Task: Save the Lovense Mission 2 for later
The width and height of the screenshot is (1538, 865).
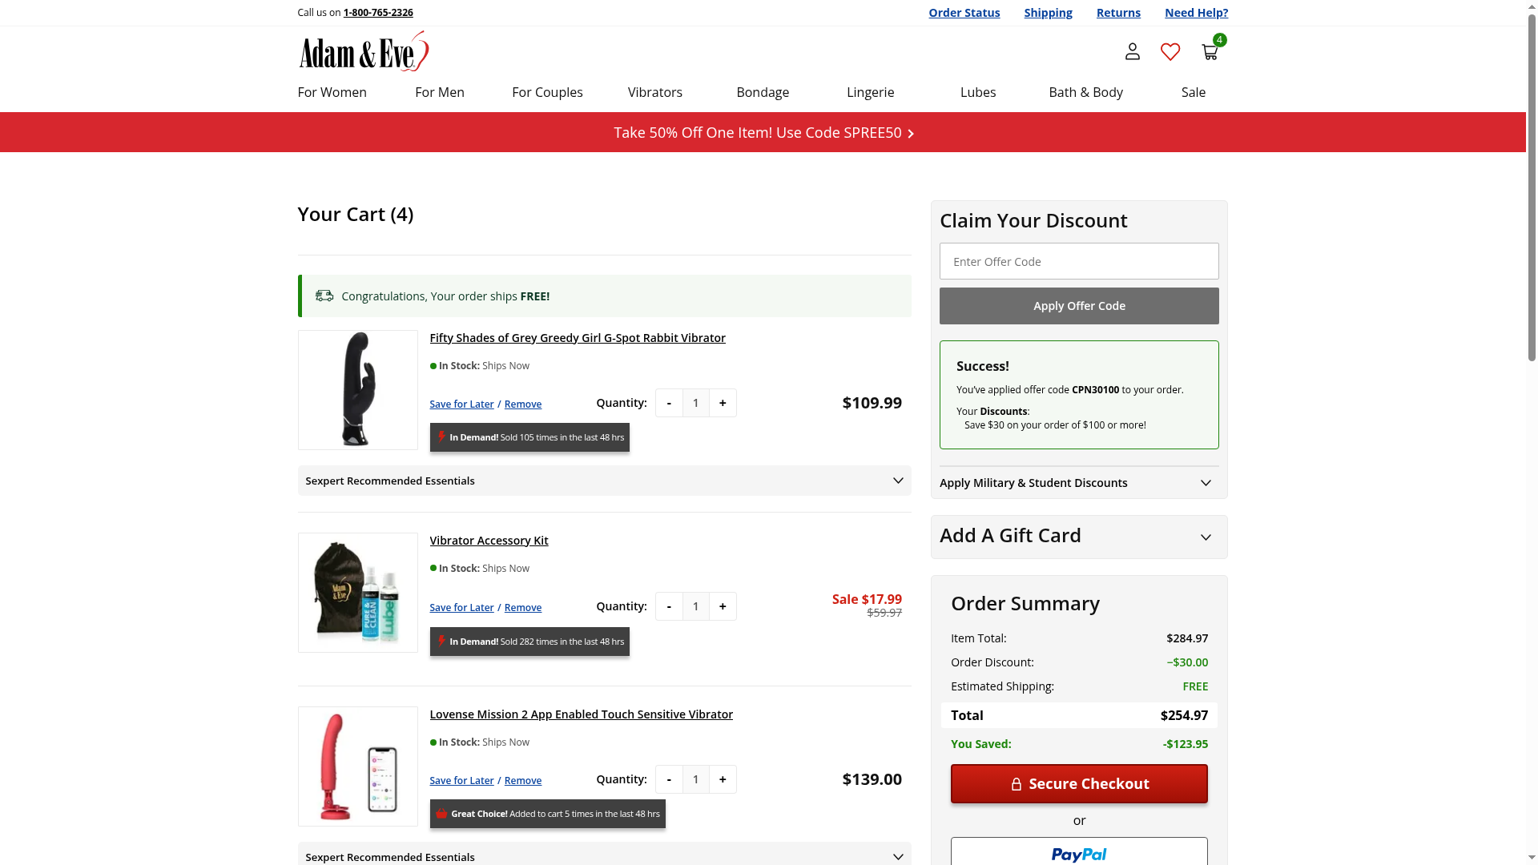Action: 461,780
